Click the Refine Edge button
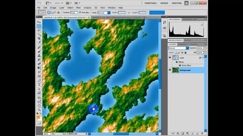Viewport: 243px width, 136px height. (x=157, y=12)
